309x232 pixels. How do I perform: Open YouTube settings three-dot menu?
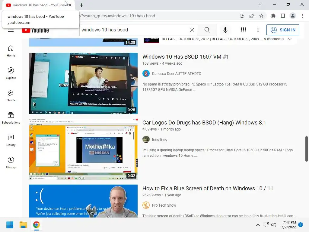point(258,30)
